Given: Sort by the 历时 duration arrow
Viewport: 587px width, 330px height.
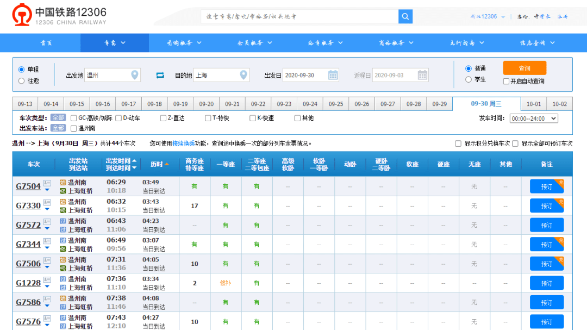Looking at the screenshot, I should [x=167, y=164].
